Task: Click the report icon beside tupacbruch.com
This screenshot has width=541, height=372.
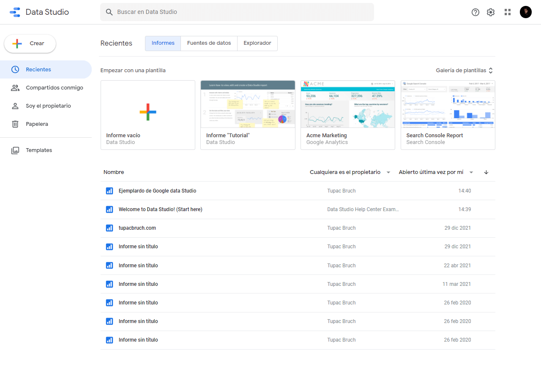Action: click(109, 228)
